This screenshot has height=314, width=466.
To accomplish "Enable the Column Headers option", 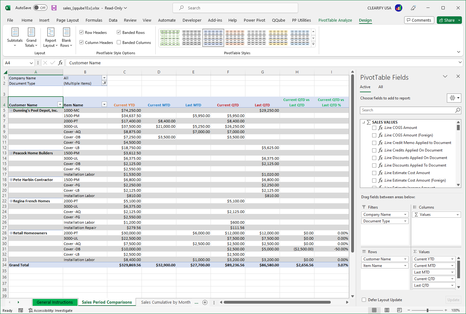I will [x=81, y=42].
